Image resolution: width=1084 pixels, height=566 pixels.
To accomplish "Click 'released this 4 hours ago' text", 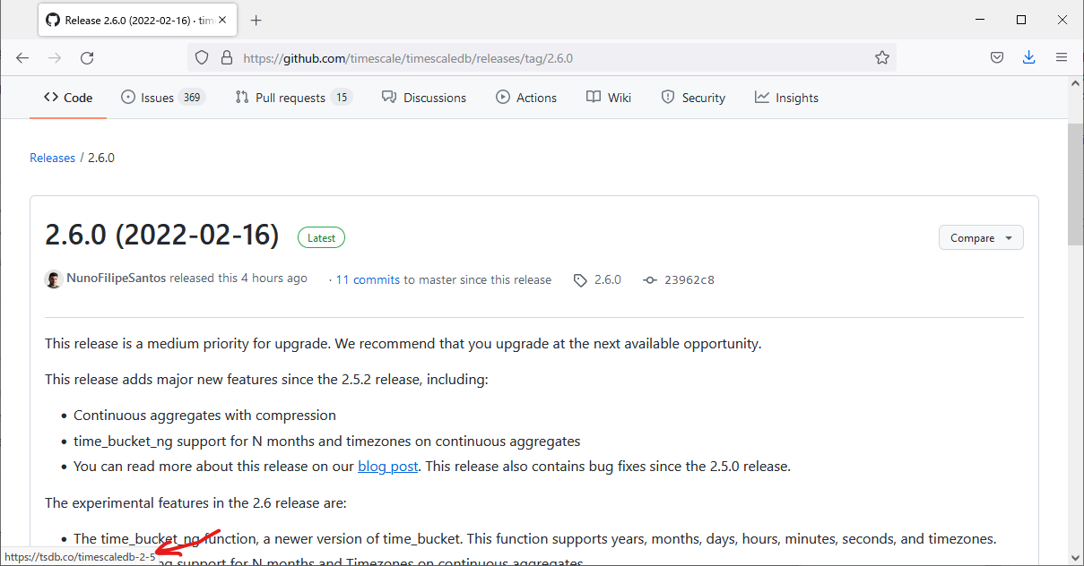I will (238, 279).
